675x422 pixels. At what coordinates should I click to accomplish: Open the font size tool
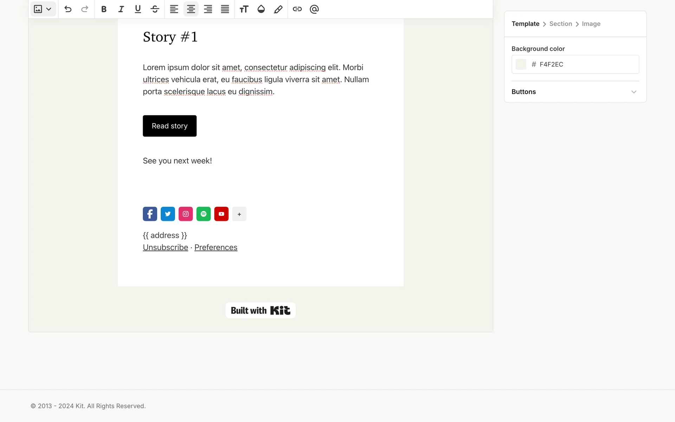(x=244, y=9)
